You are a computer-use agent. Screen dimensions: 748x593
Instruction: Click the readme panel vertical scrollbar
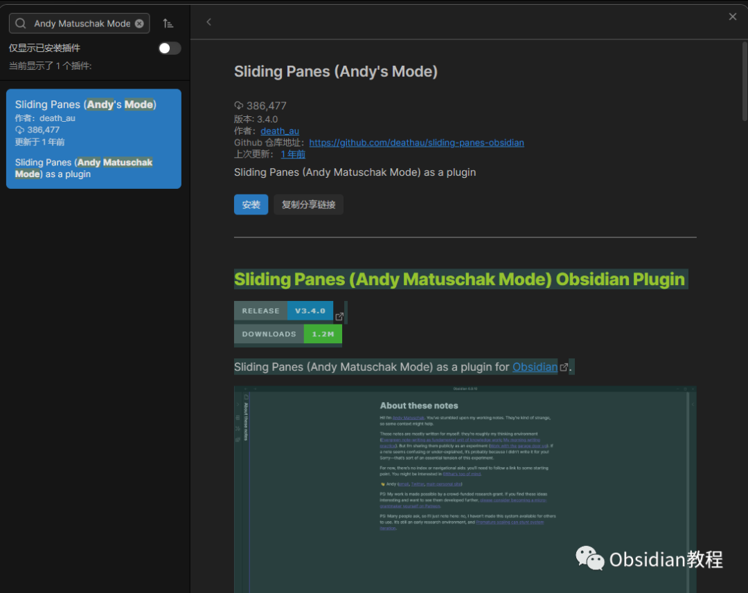(744, 81)
